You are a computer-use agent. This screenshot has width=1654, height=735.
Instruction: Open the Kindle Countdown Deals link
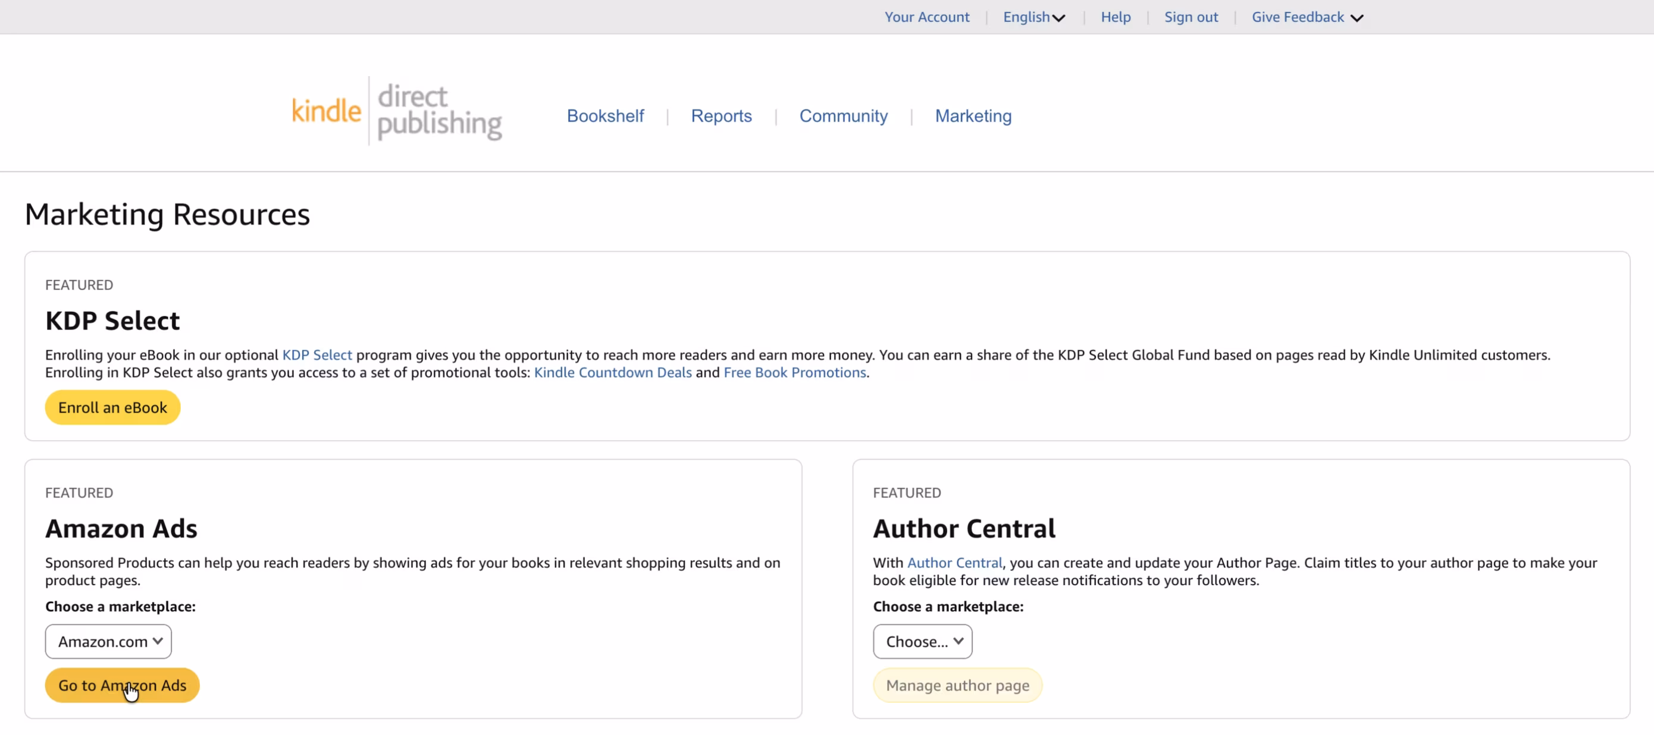click(613, 372)
